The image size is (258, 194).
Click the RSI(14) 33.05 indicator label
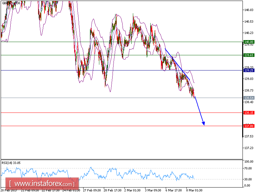coord(12,163)
